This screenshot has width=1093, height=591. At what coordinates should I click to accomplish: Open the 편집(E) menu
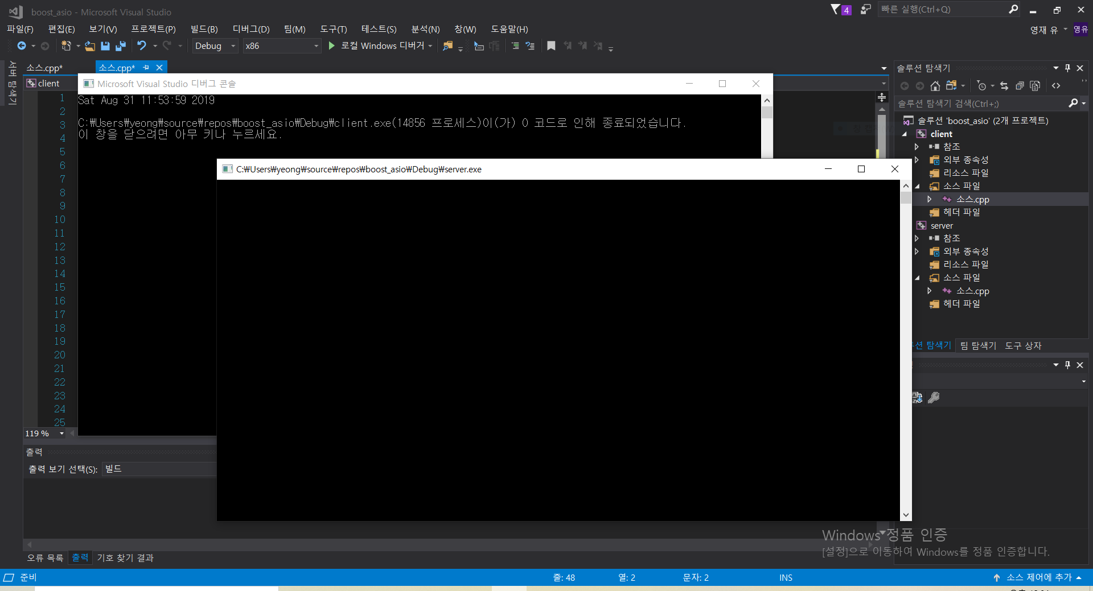(x=61, y=29)
